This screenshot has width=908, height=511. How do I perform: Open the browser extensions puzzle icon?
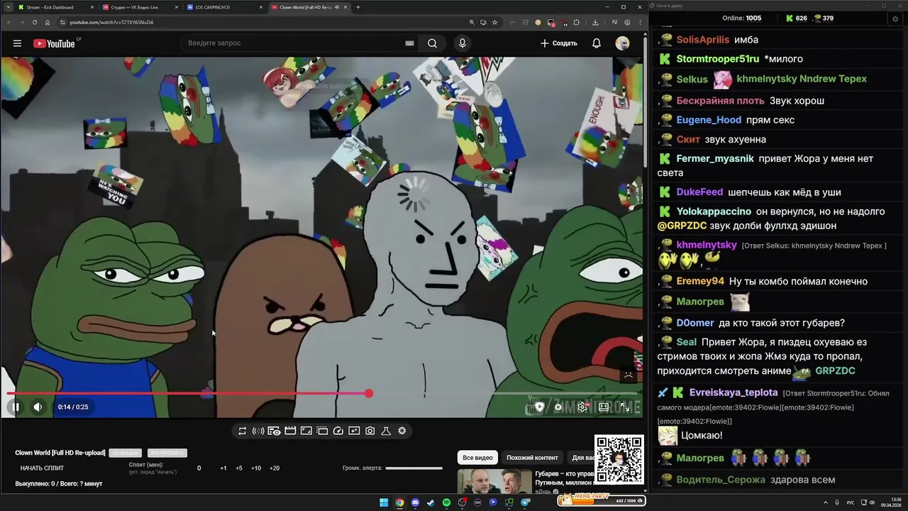[577, 22]
